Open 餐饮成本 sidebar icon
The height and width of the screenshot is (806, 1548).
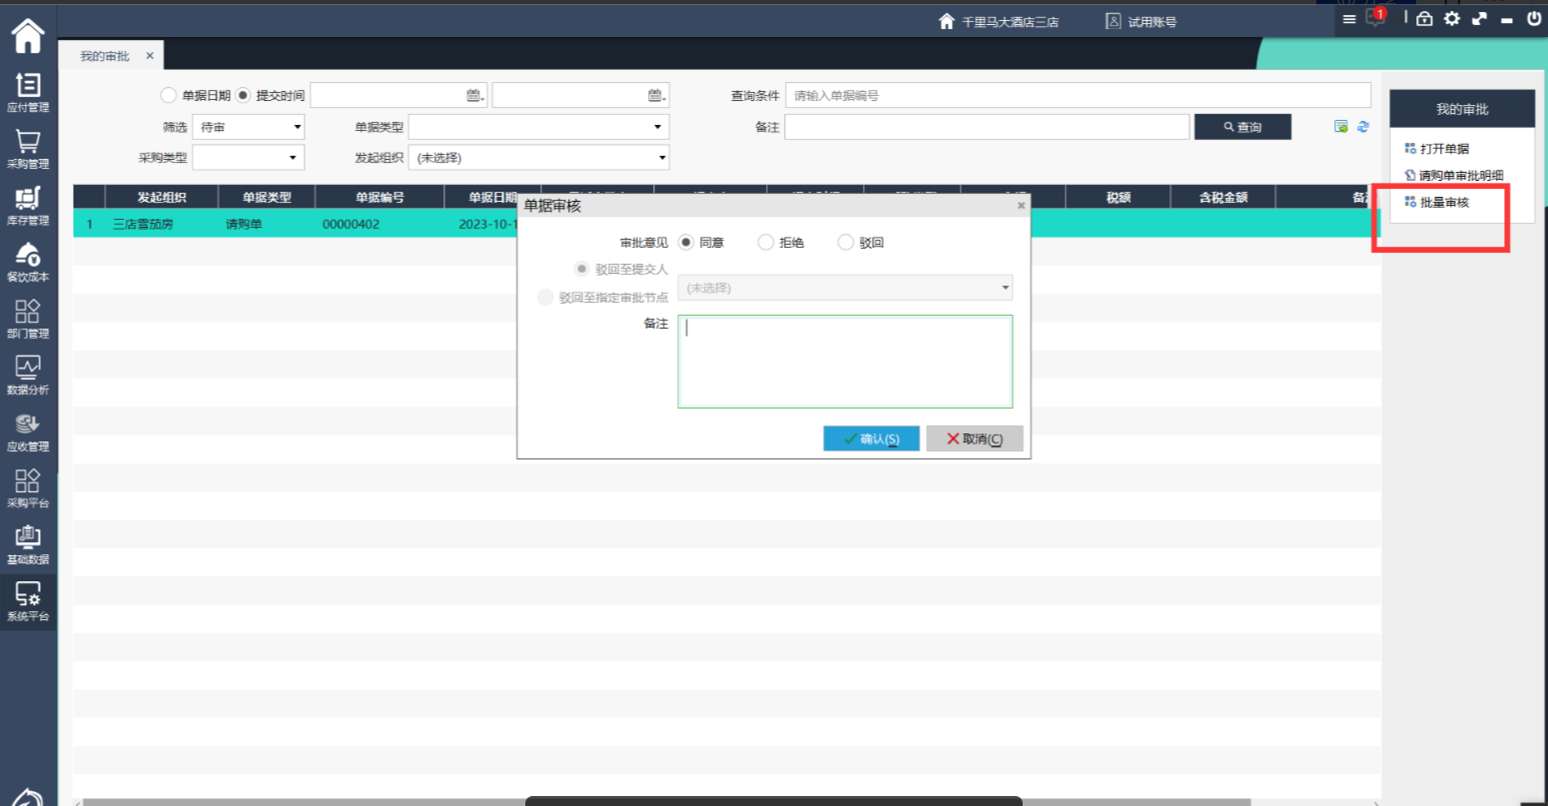(x=28, y=262)
